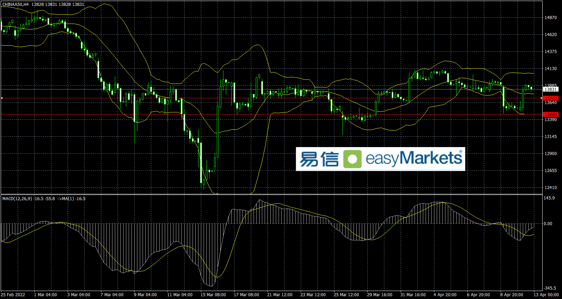Select the 1 Mar 04:00 time label
The image size is (562, 299).
click(45, 295)
